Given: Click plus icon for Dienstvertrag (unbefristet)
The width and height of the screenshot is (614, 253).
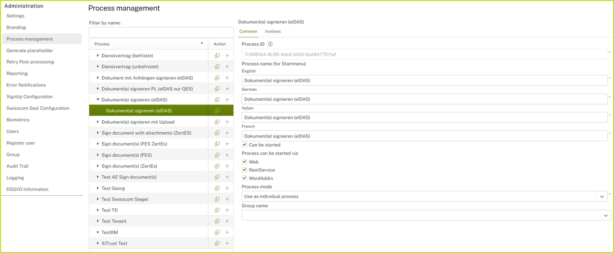Looking at the screenshot, I should pos(227,67).
